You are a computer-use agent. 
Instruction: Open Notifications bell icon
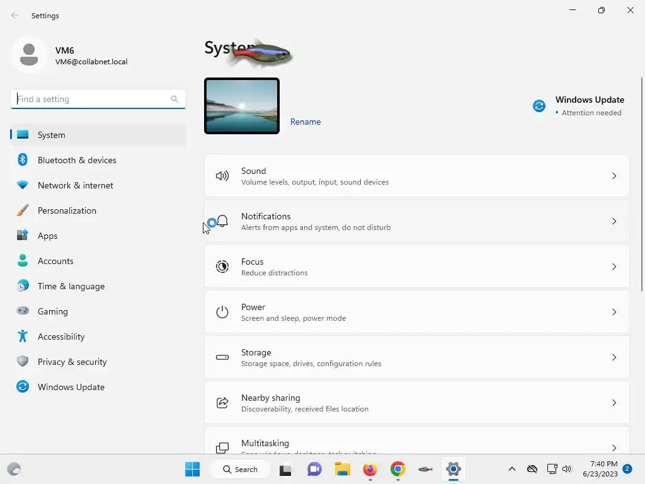click(x=222, y=221)
